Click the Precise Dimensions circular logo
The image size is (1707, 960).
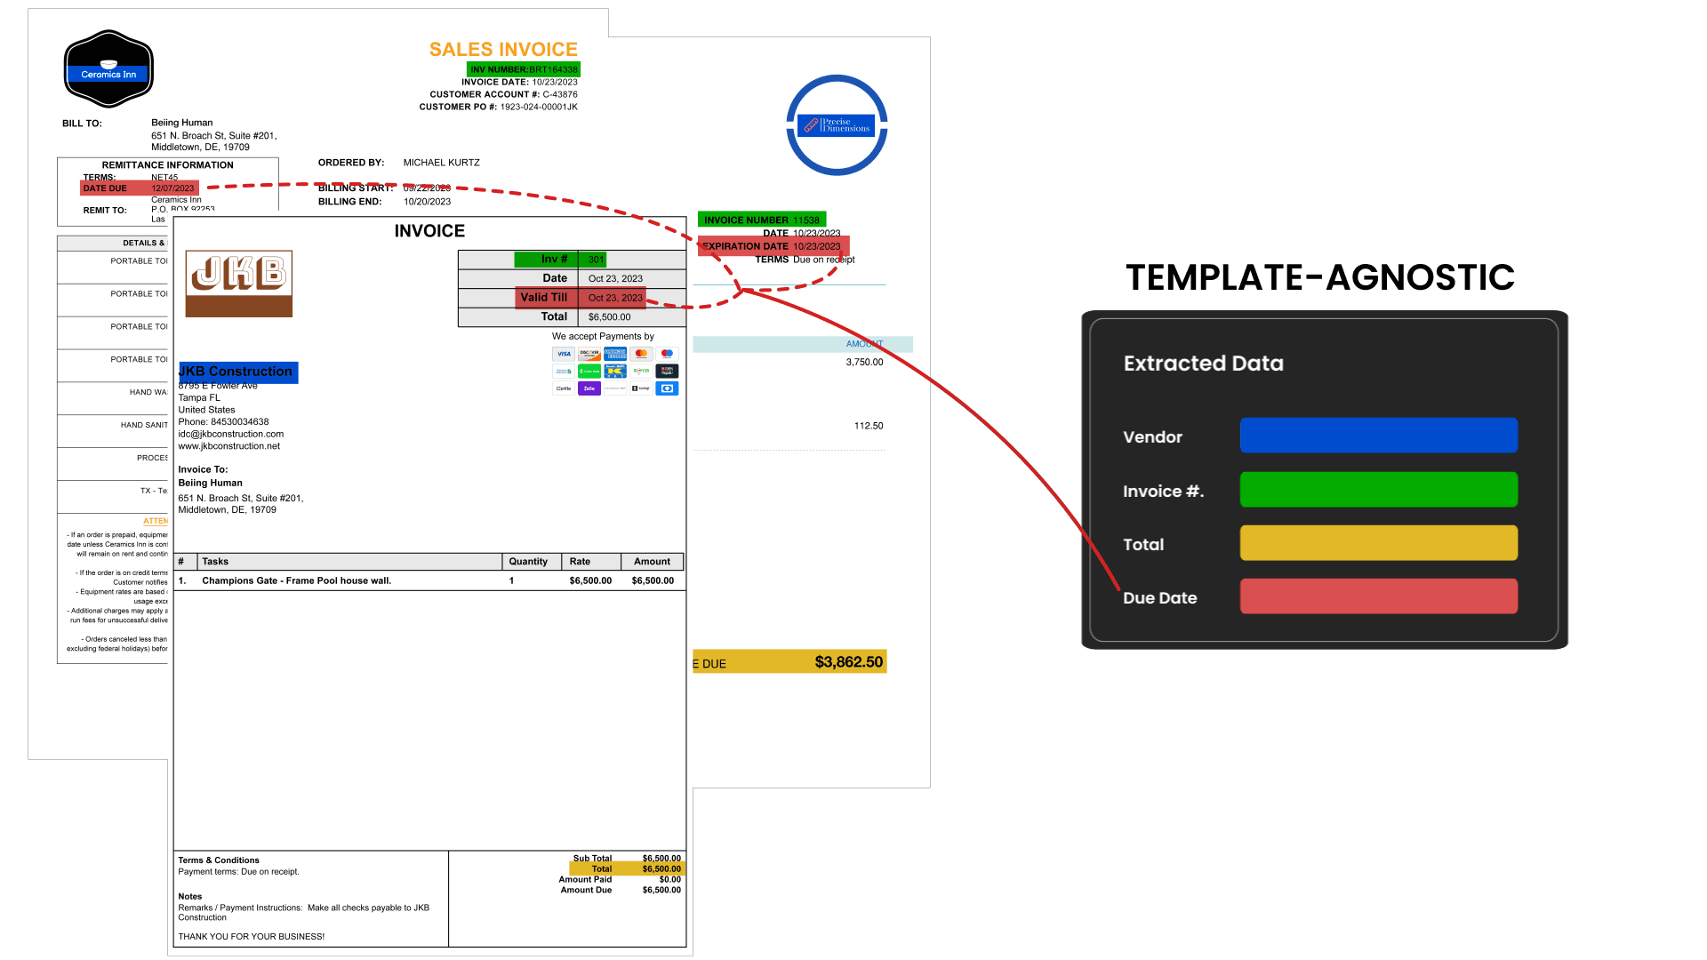click(837, 125)
